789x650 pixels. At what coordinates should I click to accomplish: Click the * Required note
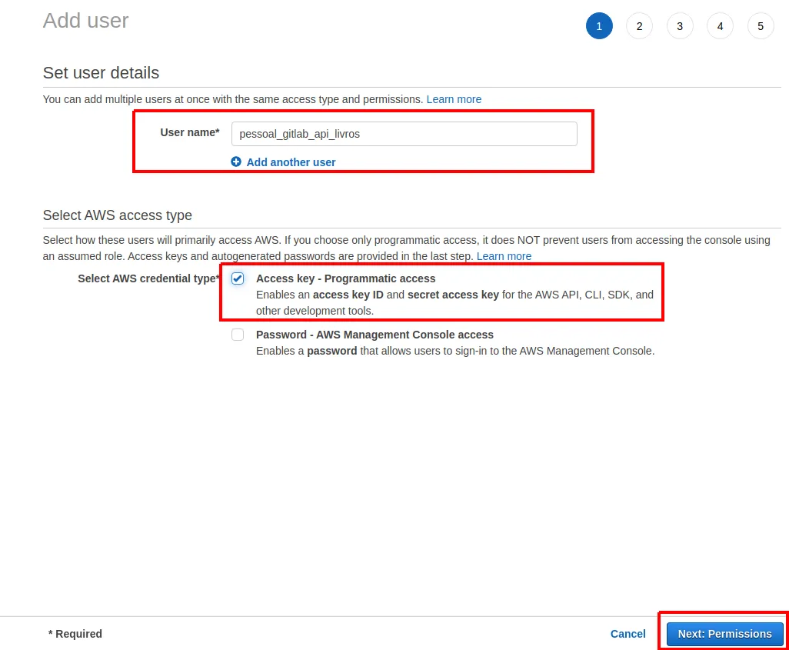point(75,634)
